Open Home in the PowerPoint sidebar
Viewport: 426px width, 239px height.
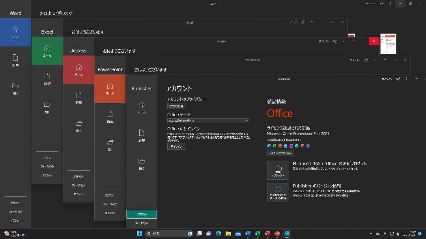click(x=110, y=89)
